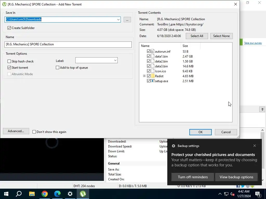
Task: Open Settings from the taskbar
Action: pos(70,194)
